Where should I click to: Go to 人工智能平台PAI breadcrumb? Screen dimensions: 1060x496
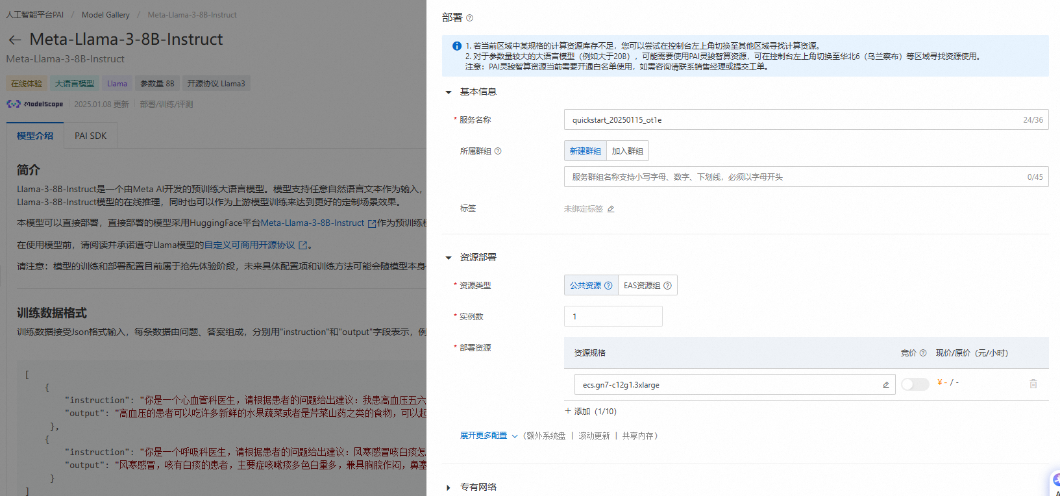[35, 14]
